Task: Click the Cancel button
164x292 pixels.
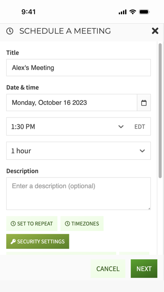Action: [108, 269]
